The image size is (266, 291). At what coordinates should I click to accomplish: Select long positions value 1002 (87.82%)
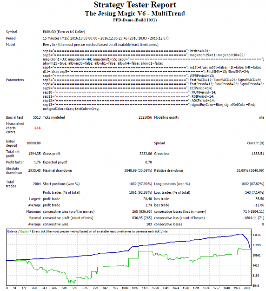tap(253, 184)
